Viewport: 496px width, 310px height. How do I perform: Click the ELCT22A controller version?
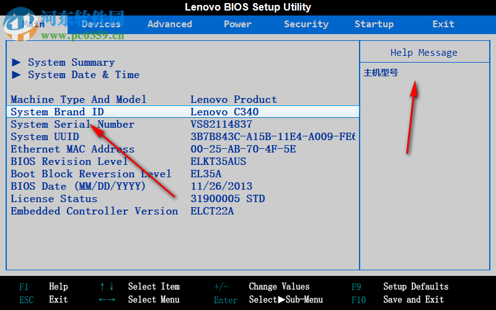[212, 211]
